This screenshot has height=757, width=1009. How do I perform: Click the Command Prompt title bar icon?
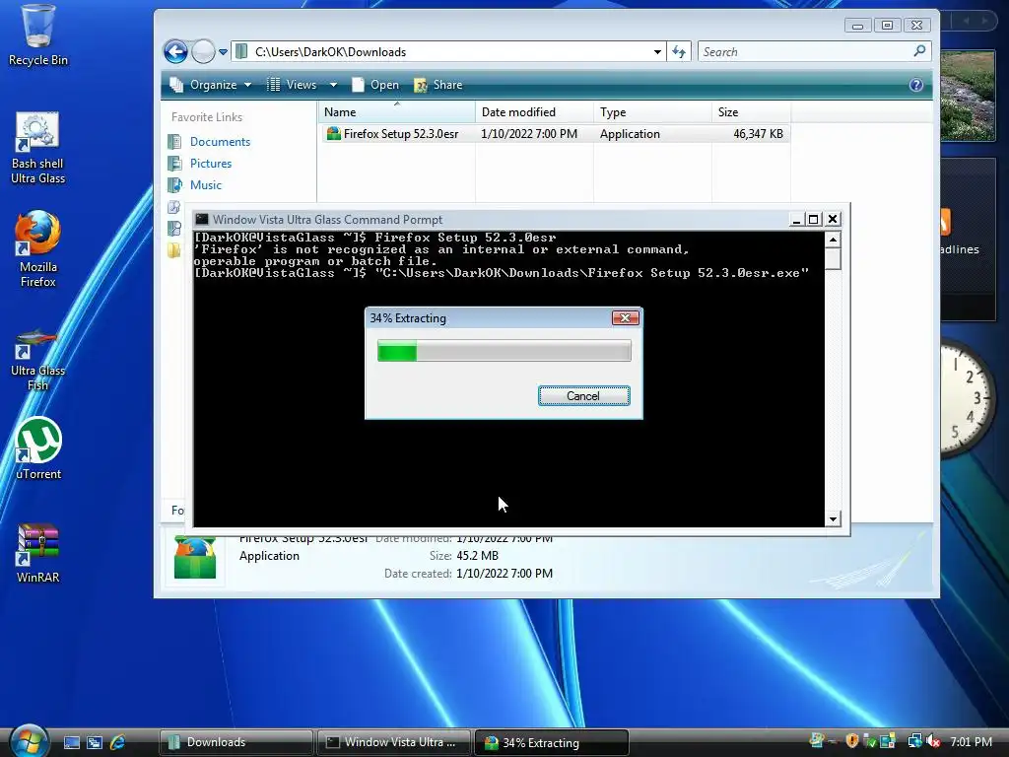tap(202, 220)
